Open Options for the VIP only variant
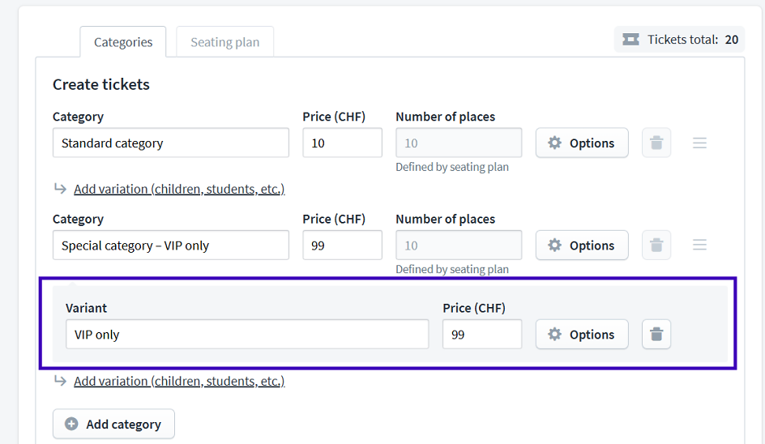Screen dimensions: 765x444 pos(582,335)
